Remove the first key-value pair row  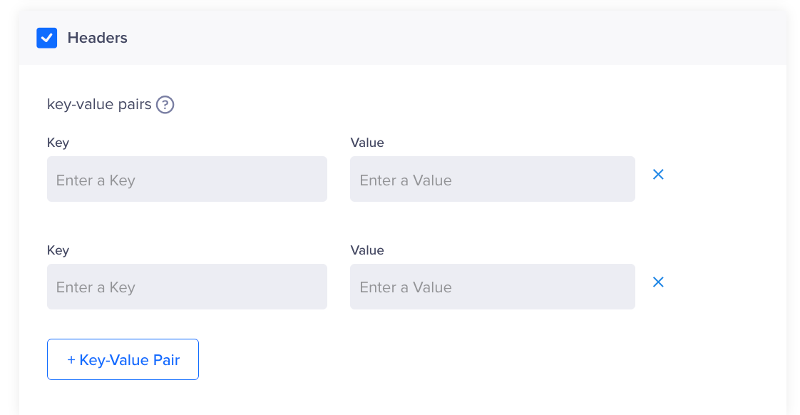pyautogui.click(x=658, y=175)
